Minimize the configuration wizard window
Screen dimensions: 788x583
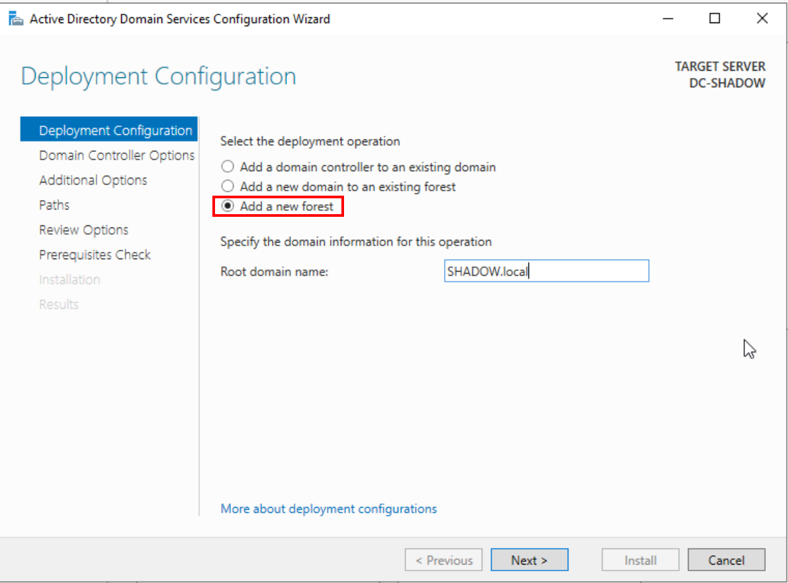click(668, 19)
